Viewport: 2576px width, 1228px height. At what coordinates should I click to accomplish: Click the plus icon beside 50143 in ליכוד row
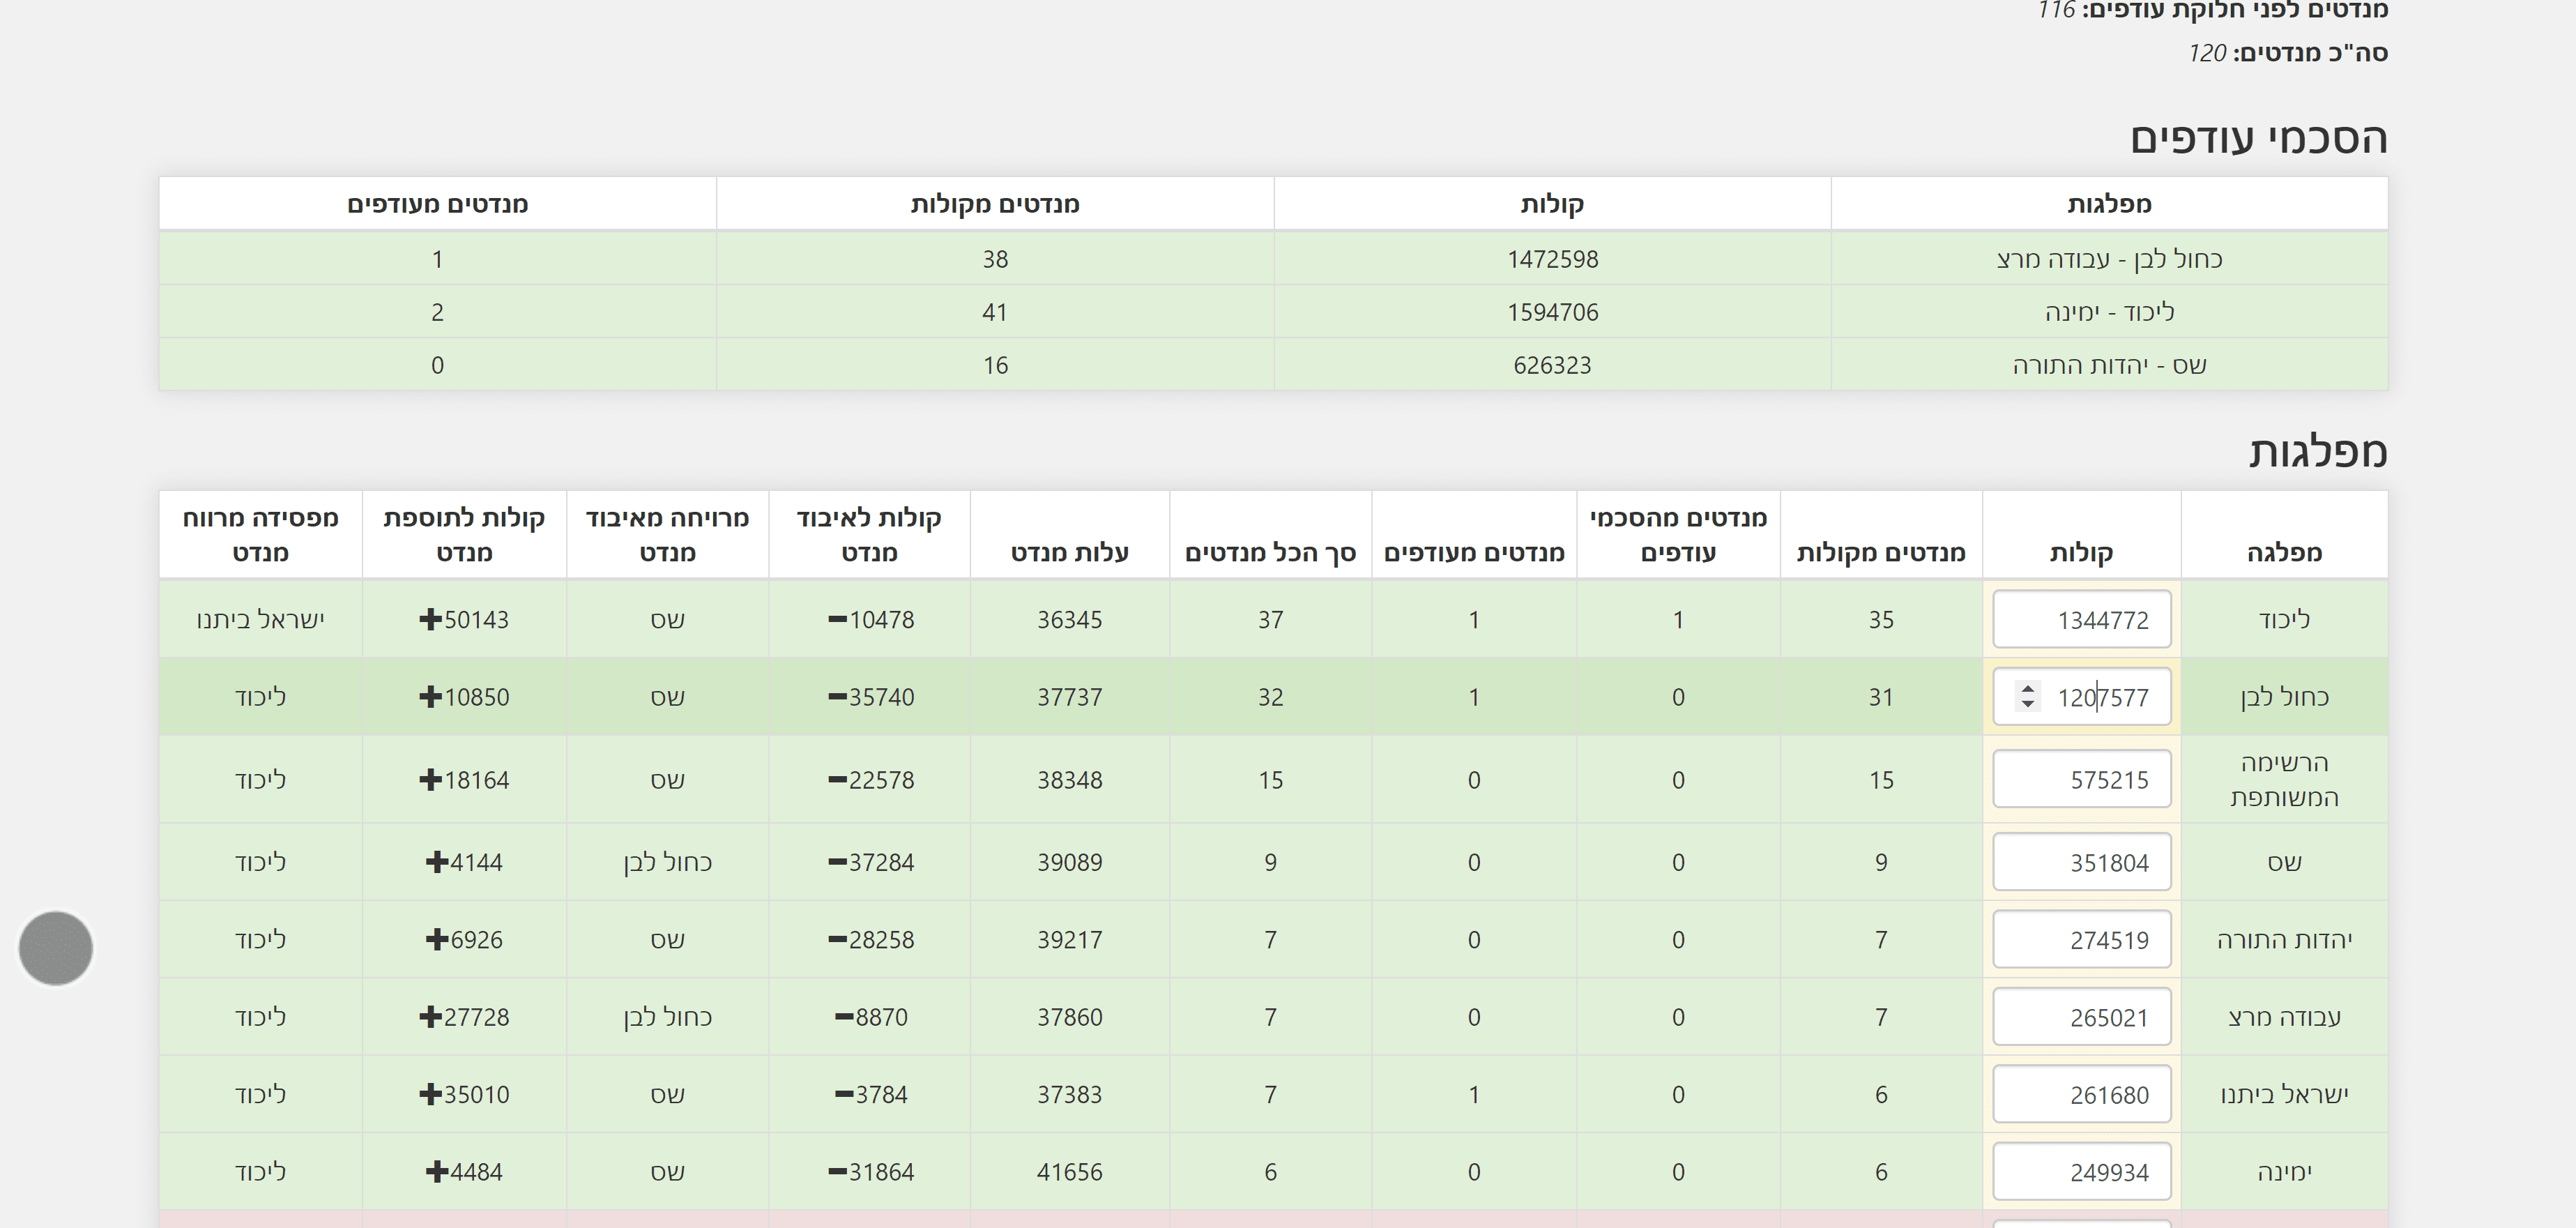tap(430, 620)
